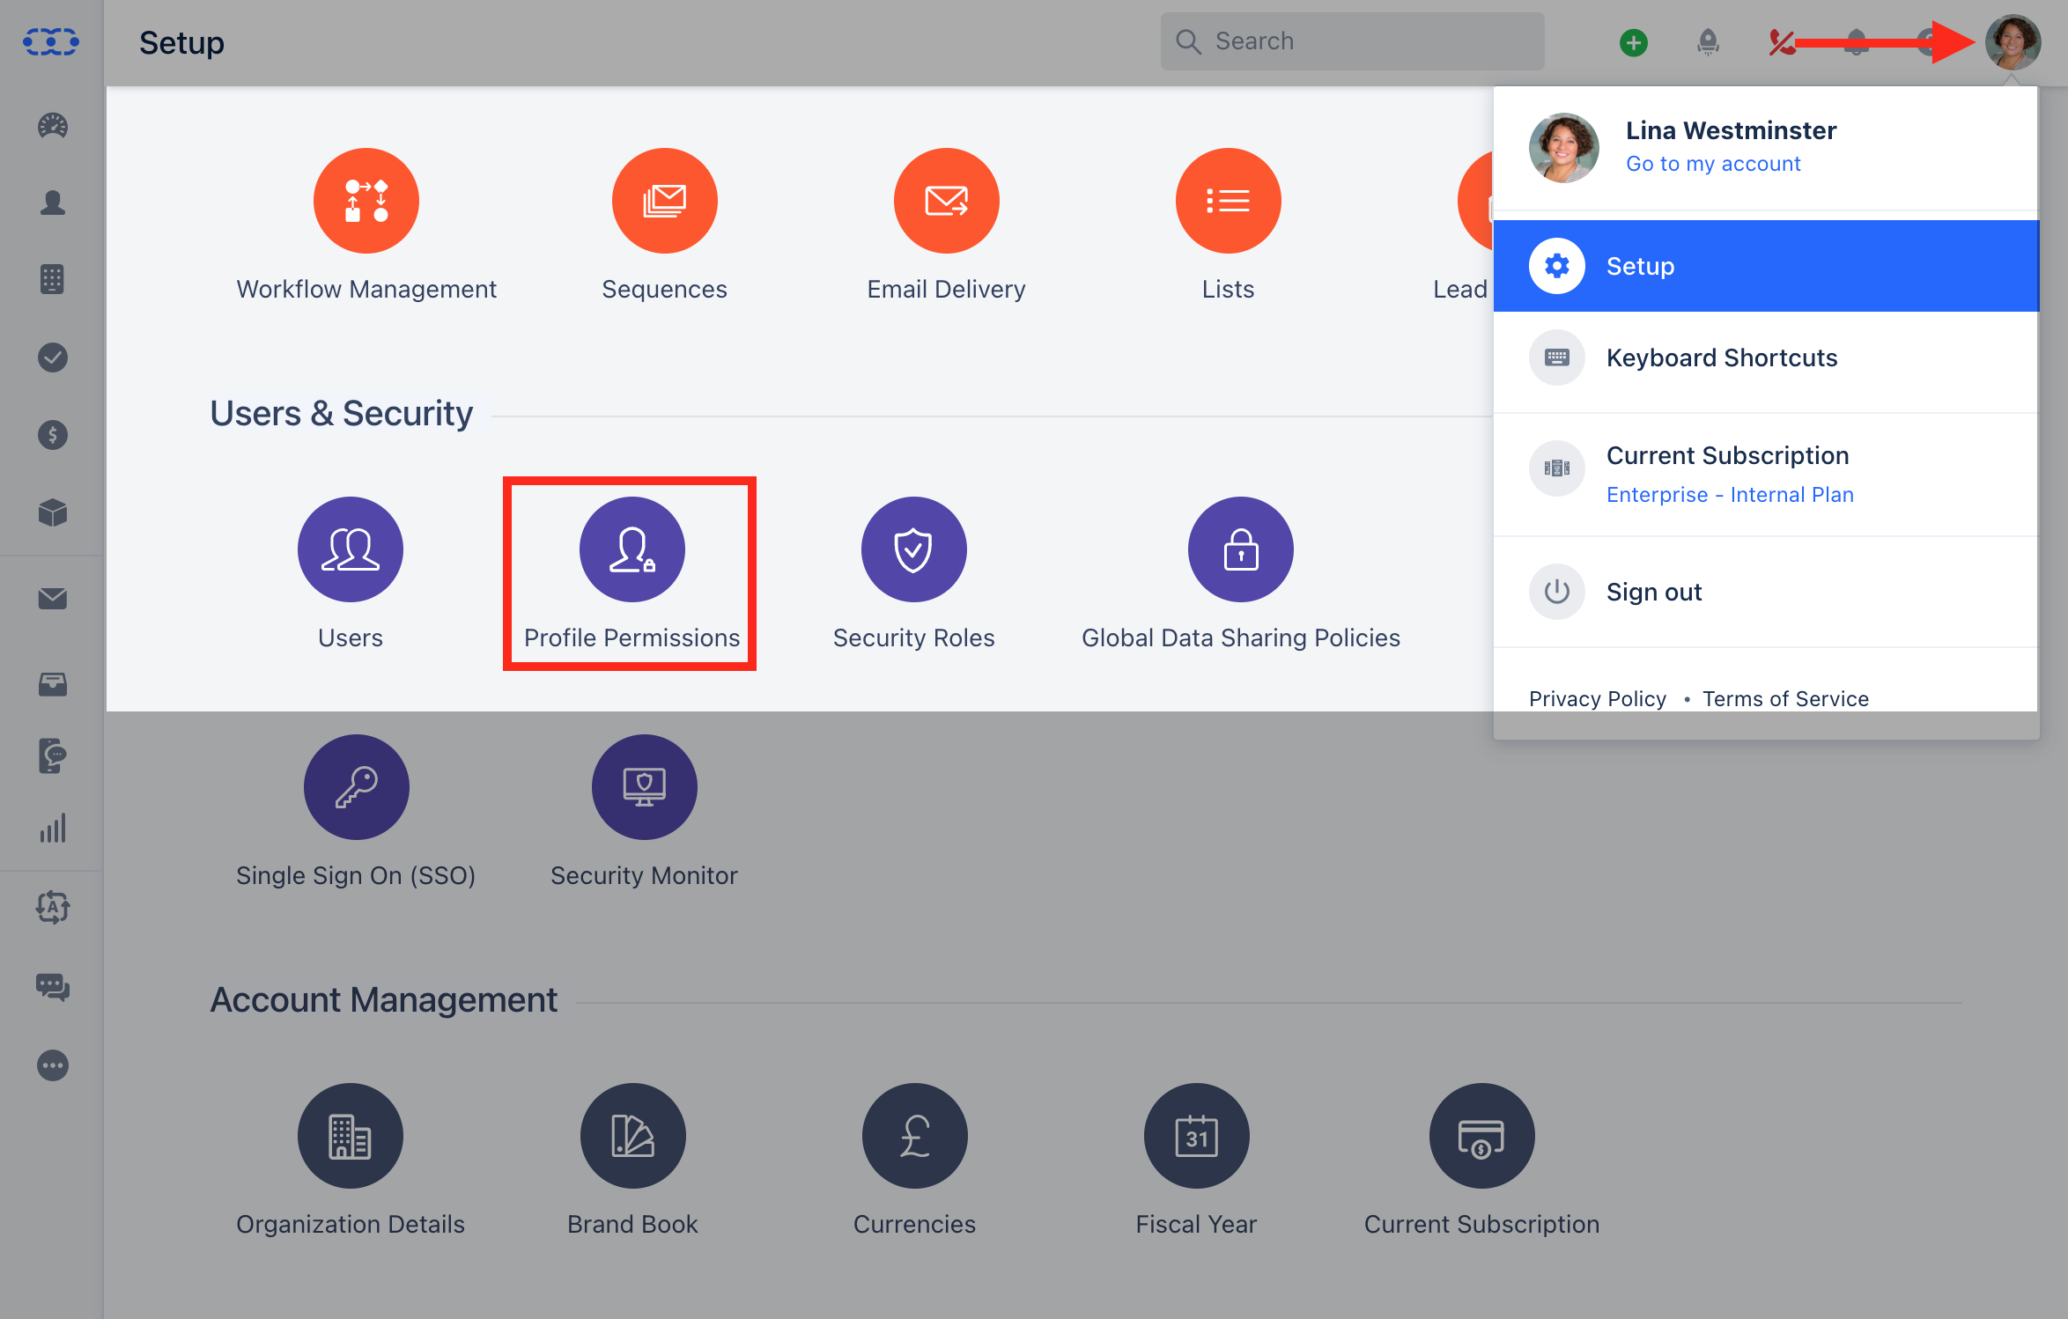Click the rocket icon in top bar
Screen dimensions: 2068x1319
coord(1708,42)
